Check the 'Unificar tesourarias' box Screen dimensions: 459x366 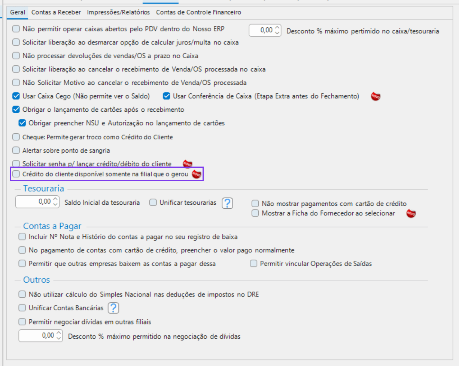pos(153,202)
